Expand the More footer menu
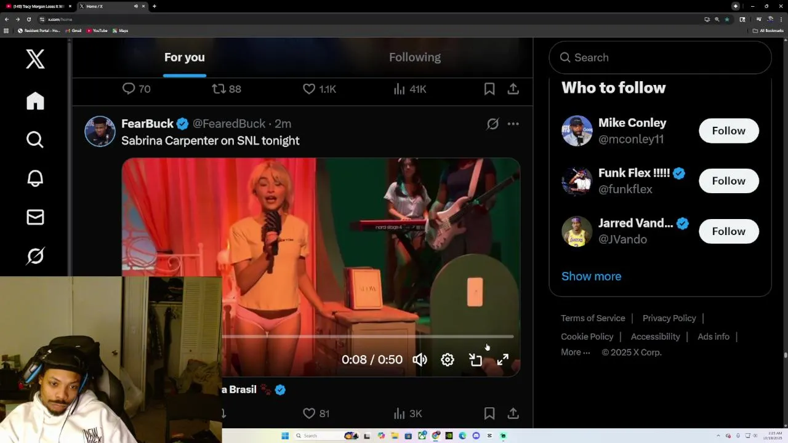The height and width of the screenshot is (443, 788). [576, 353]
